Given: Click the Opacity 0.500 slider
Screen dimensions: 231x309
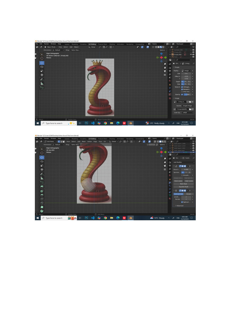Looking at the screenshot, I should [x=187, y=94].
